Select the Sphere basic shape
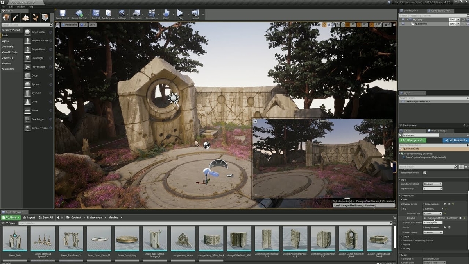 [x=38, y=84]
